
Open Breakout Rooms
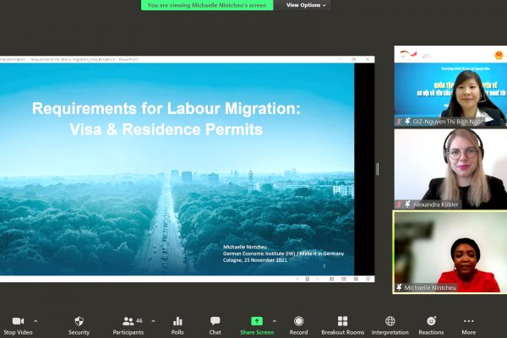342,321
